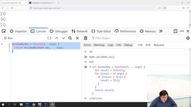Go to next history expression

pyautogui.click(x=63, y=38)
